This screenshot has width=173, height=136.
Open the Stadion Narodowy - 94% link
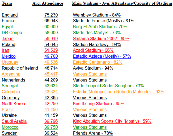coord(97,44)
